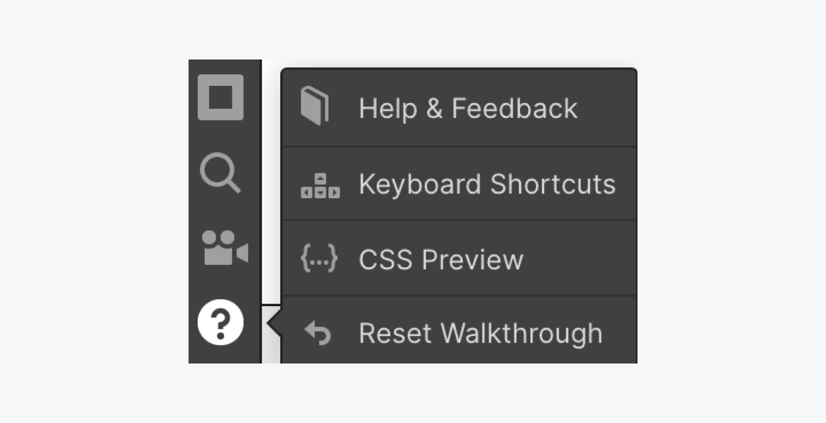Click the curly braces CSS icon
This screenshot has width=826, height=423.
point(319,259)
